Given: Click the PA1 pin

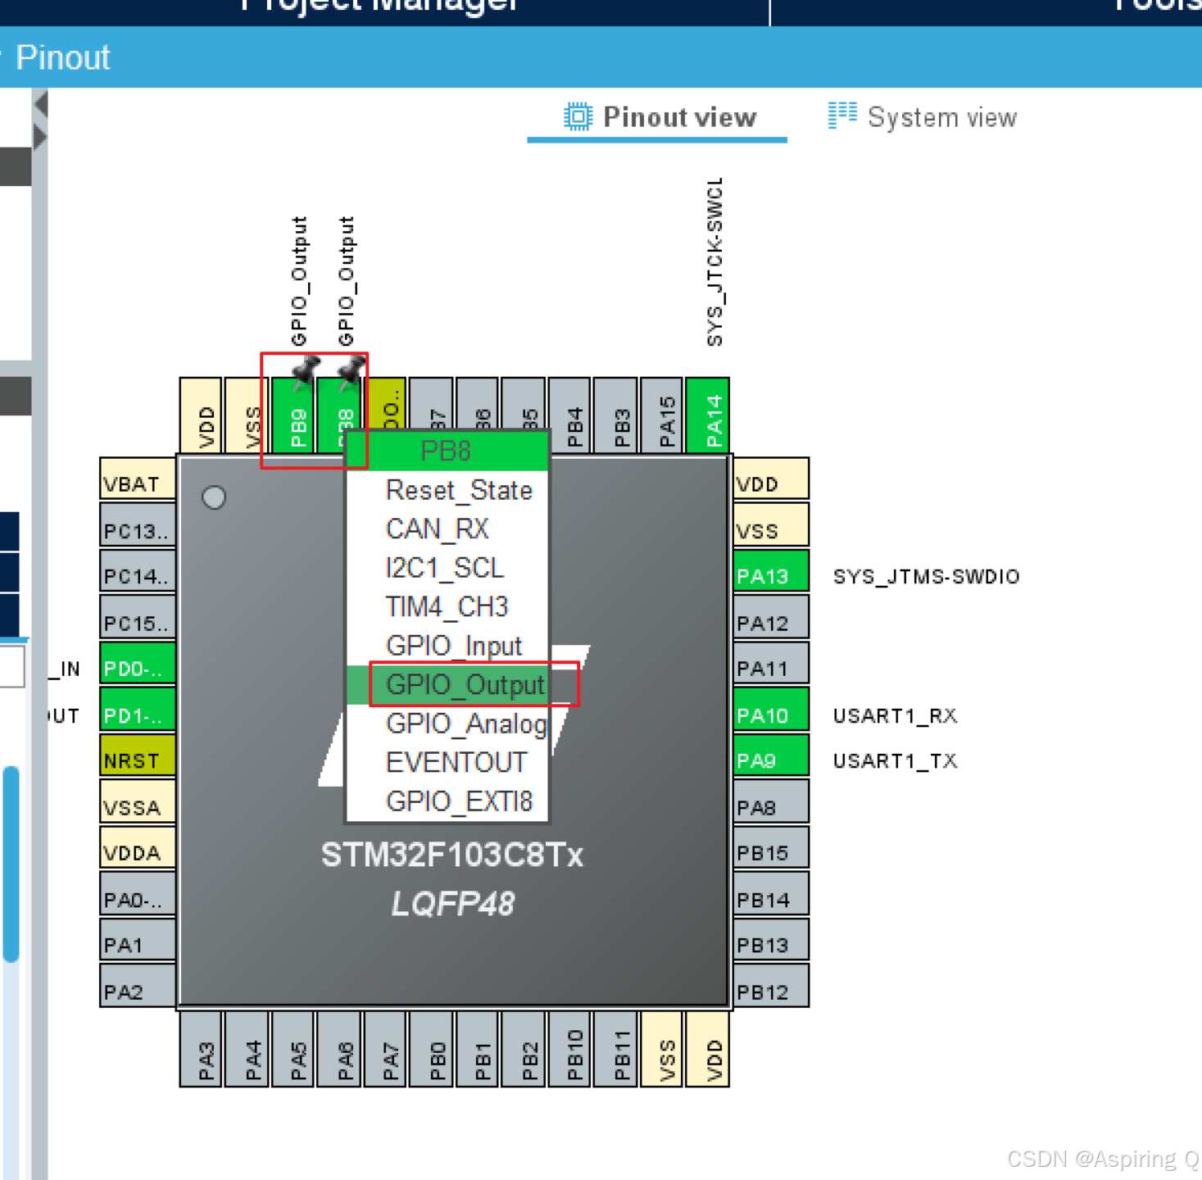Looking at the screenshot, I should click(138, 940).
